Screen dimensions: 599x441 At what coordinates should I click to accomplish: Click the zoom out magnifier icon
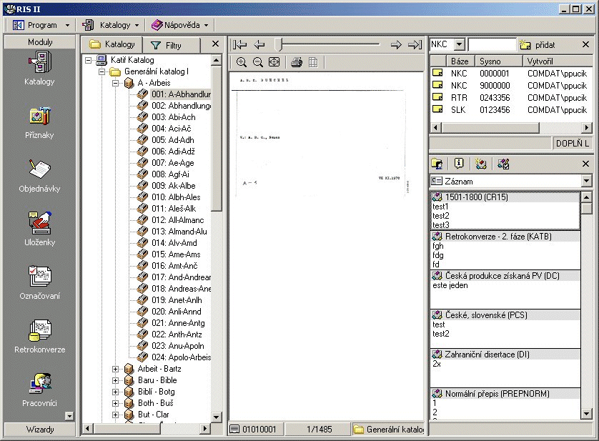257,62
